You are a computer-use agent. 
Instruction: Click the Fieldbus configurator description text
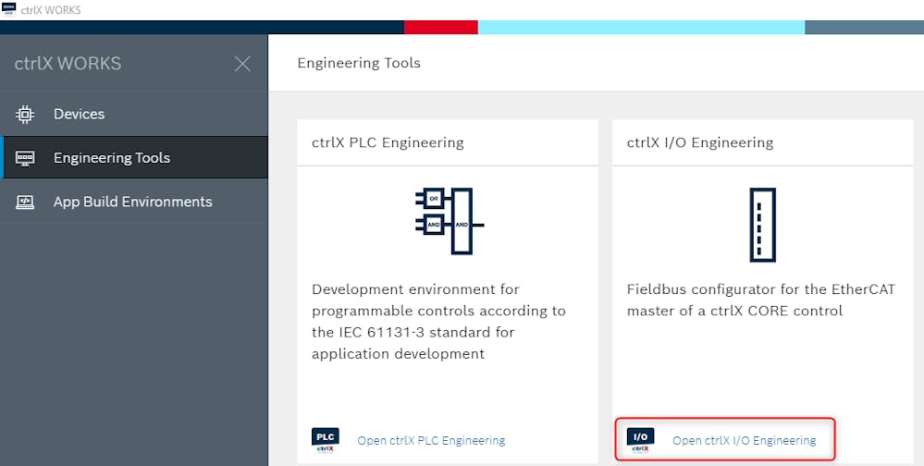[x=761, y=300]
